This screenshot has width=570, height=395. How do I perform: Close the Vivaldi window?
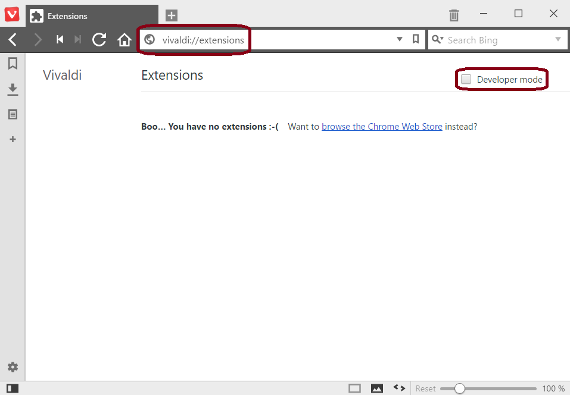[553, 14]
